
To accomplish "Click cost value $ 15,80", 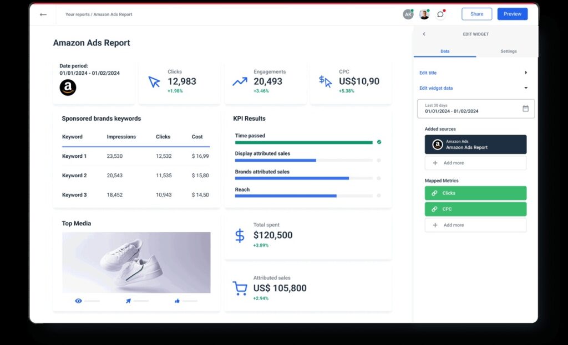I will coord(200,176).
